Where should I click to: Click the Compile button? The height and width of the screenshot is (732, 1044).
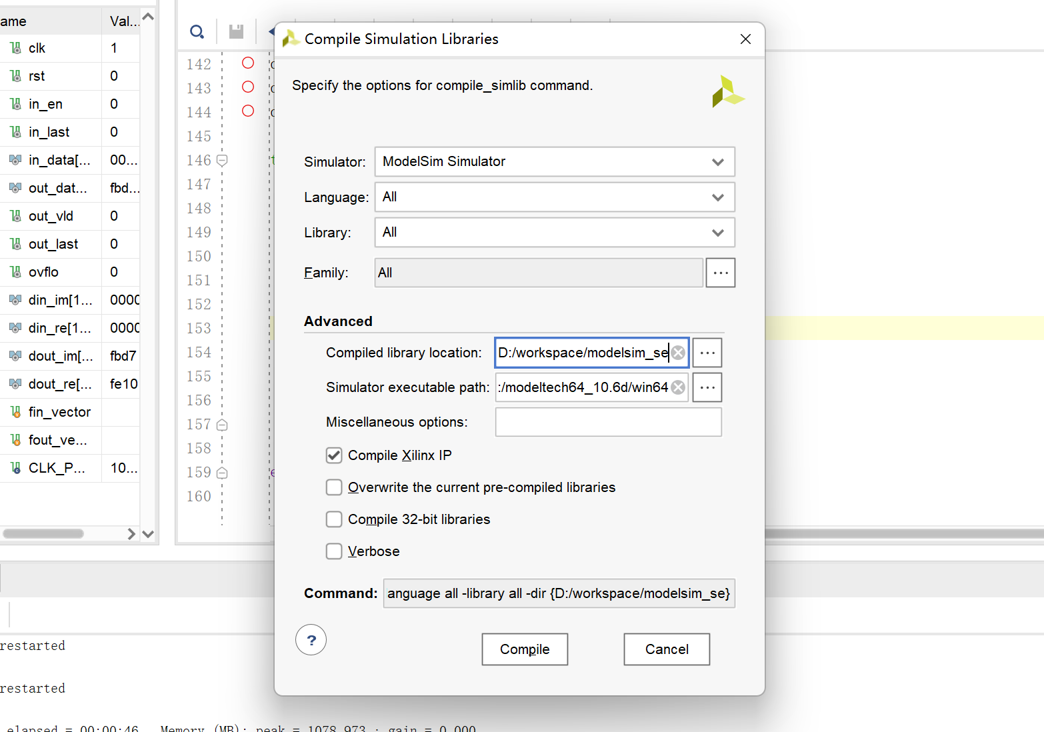point(525,649)
